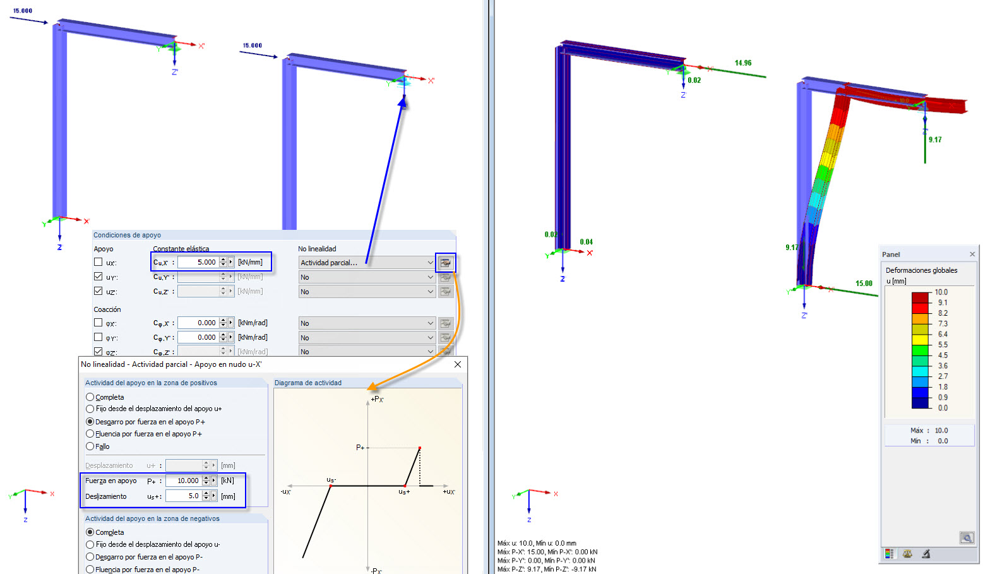Open the side arrow menu beside Cφ,Y' value

point(231,337)
